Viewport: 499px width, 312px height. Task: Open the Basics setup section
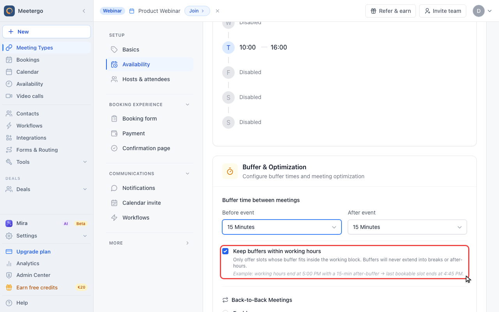click(x=150, y=50)
